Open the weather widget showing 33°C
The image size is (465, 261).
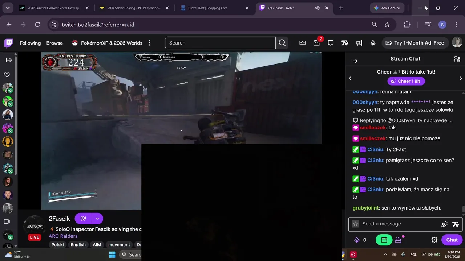pyautogui.click(x=17, y=254)
